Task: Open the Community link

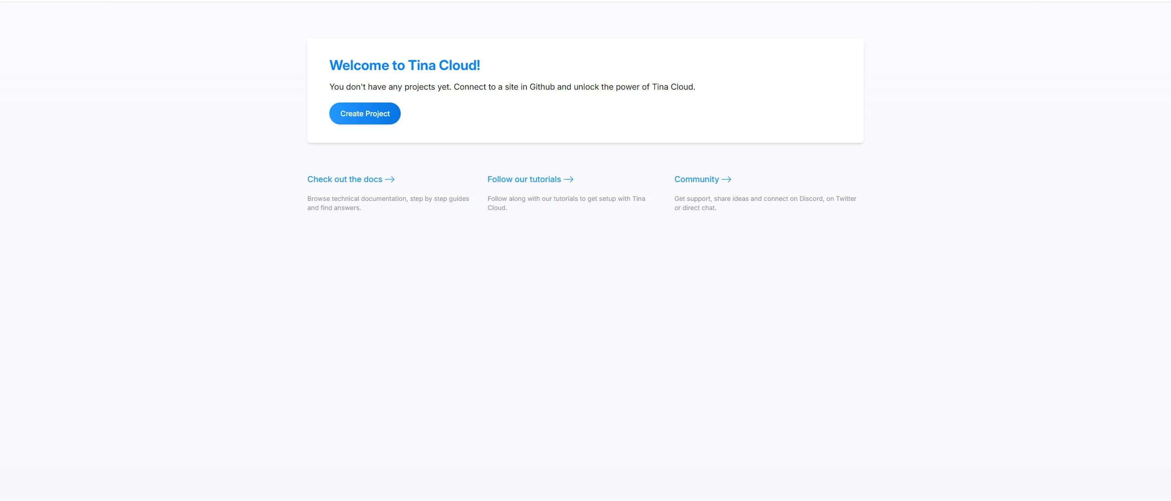Action: tap(703, 179)
